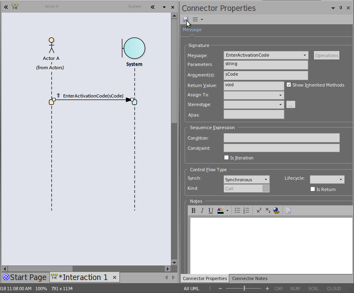
Task: Switch to the Connector Notes tab
Action: (x=250, y=278)
